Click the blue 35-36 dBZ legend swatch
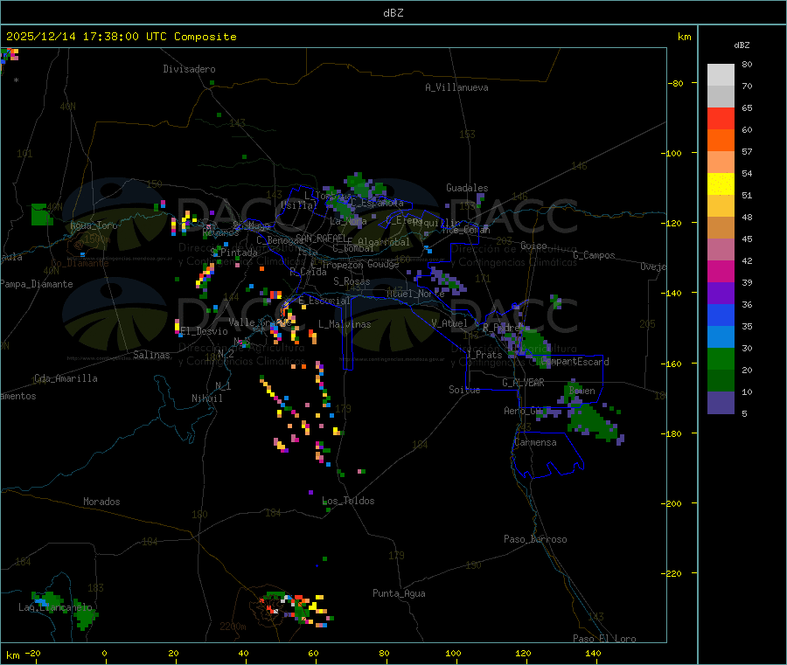This screenshot has width=787, height=665. click(721, 315)
